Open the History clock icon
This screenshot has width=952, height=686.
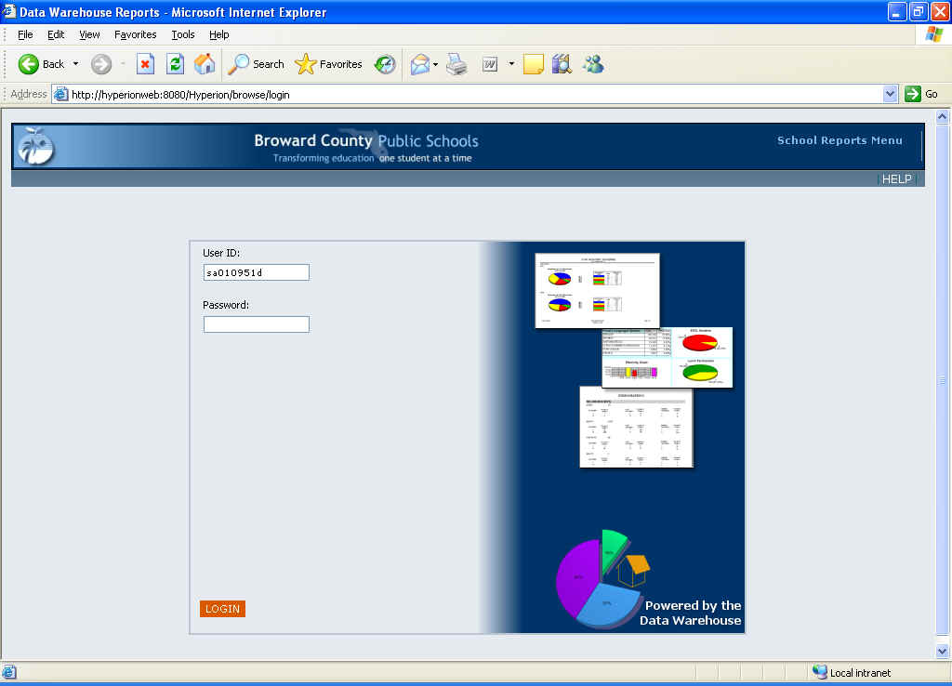[385, 64]
